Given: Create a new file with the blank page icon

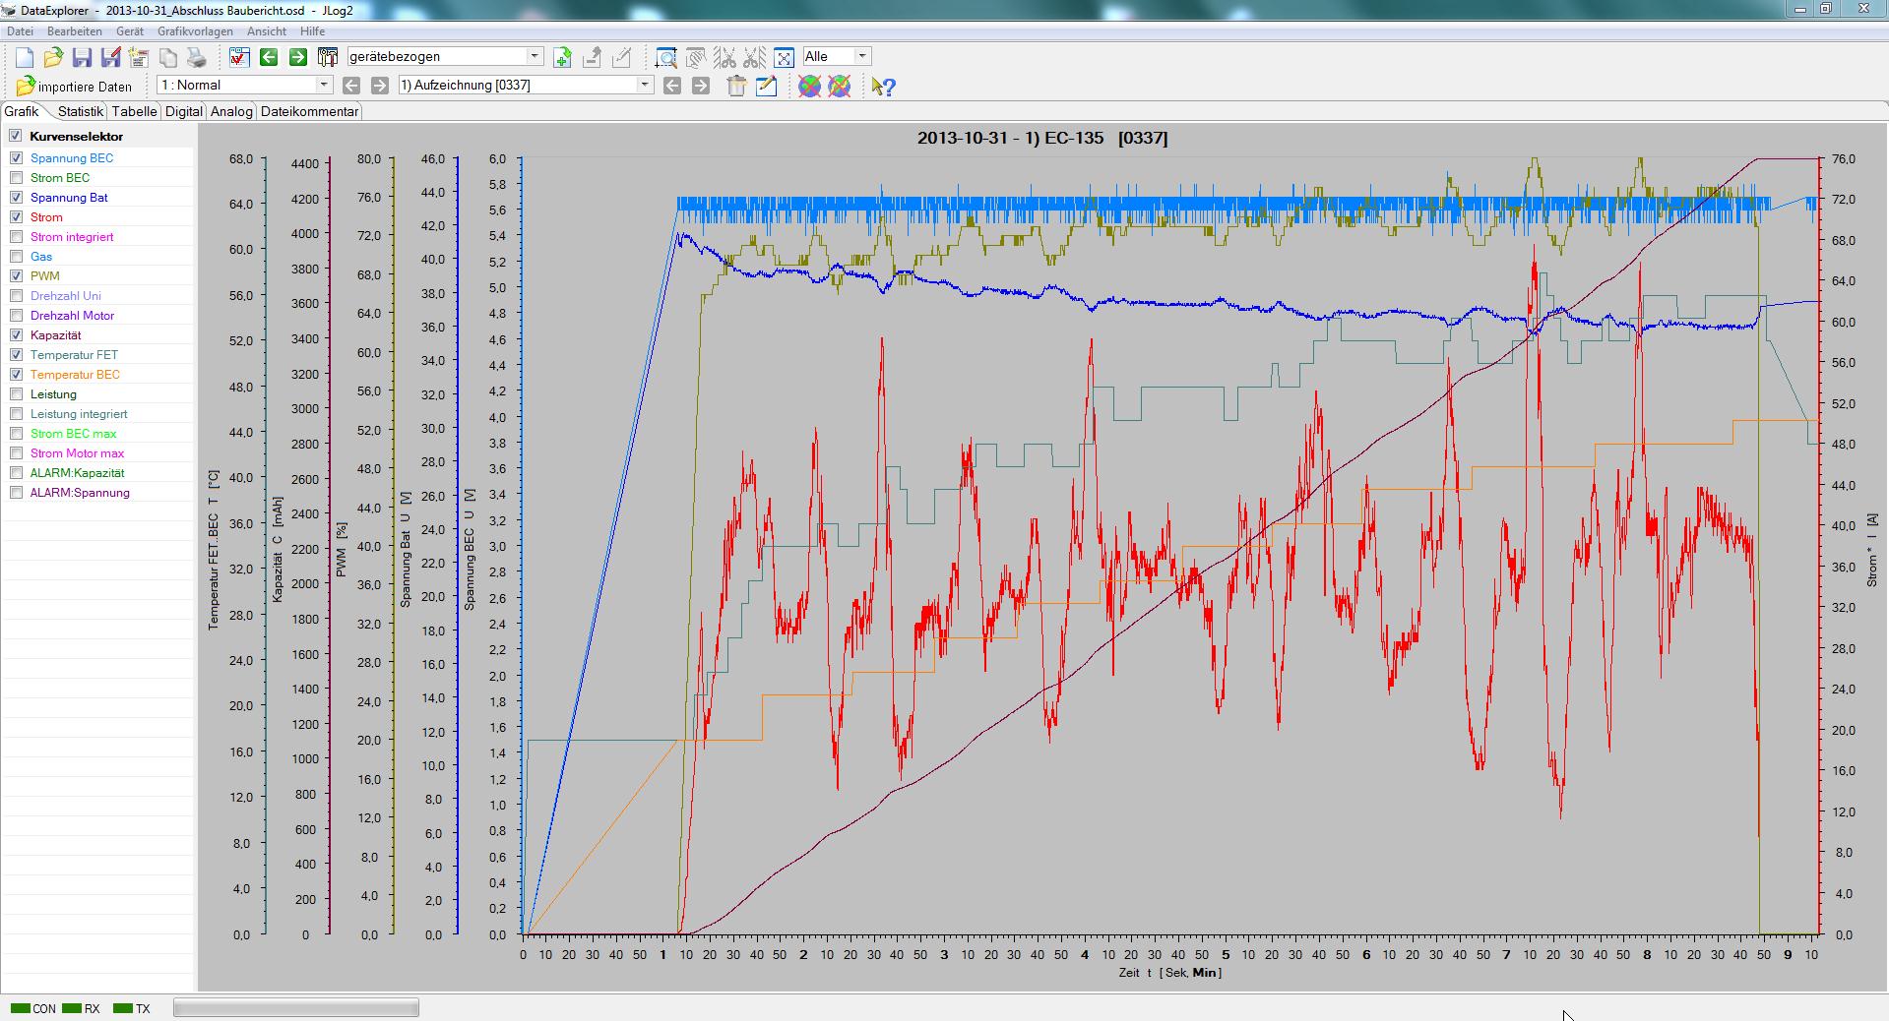Looking at the screenshot, I should (25, 57).
